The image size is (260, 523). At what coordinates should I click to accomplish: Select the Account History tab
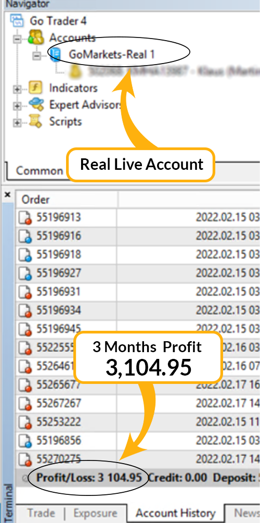click(175, 513)
